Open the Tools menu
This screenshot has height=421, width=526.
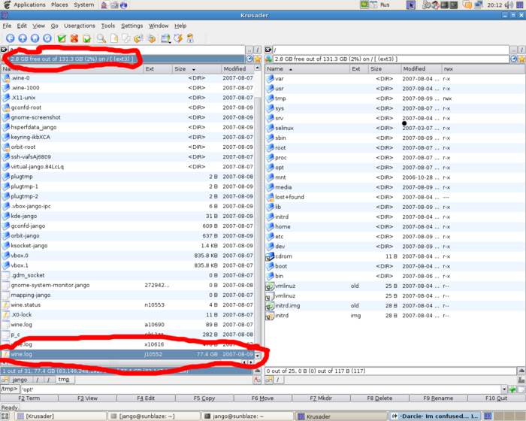(x=108, y=26)
